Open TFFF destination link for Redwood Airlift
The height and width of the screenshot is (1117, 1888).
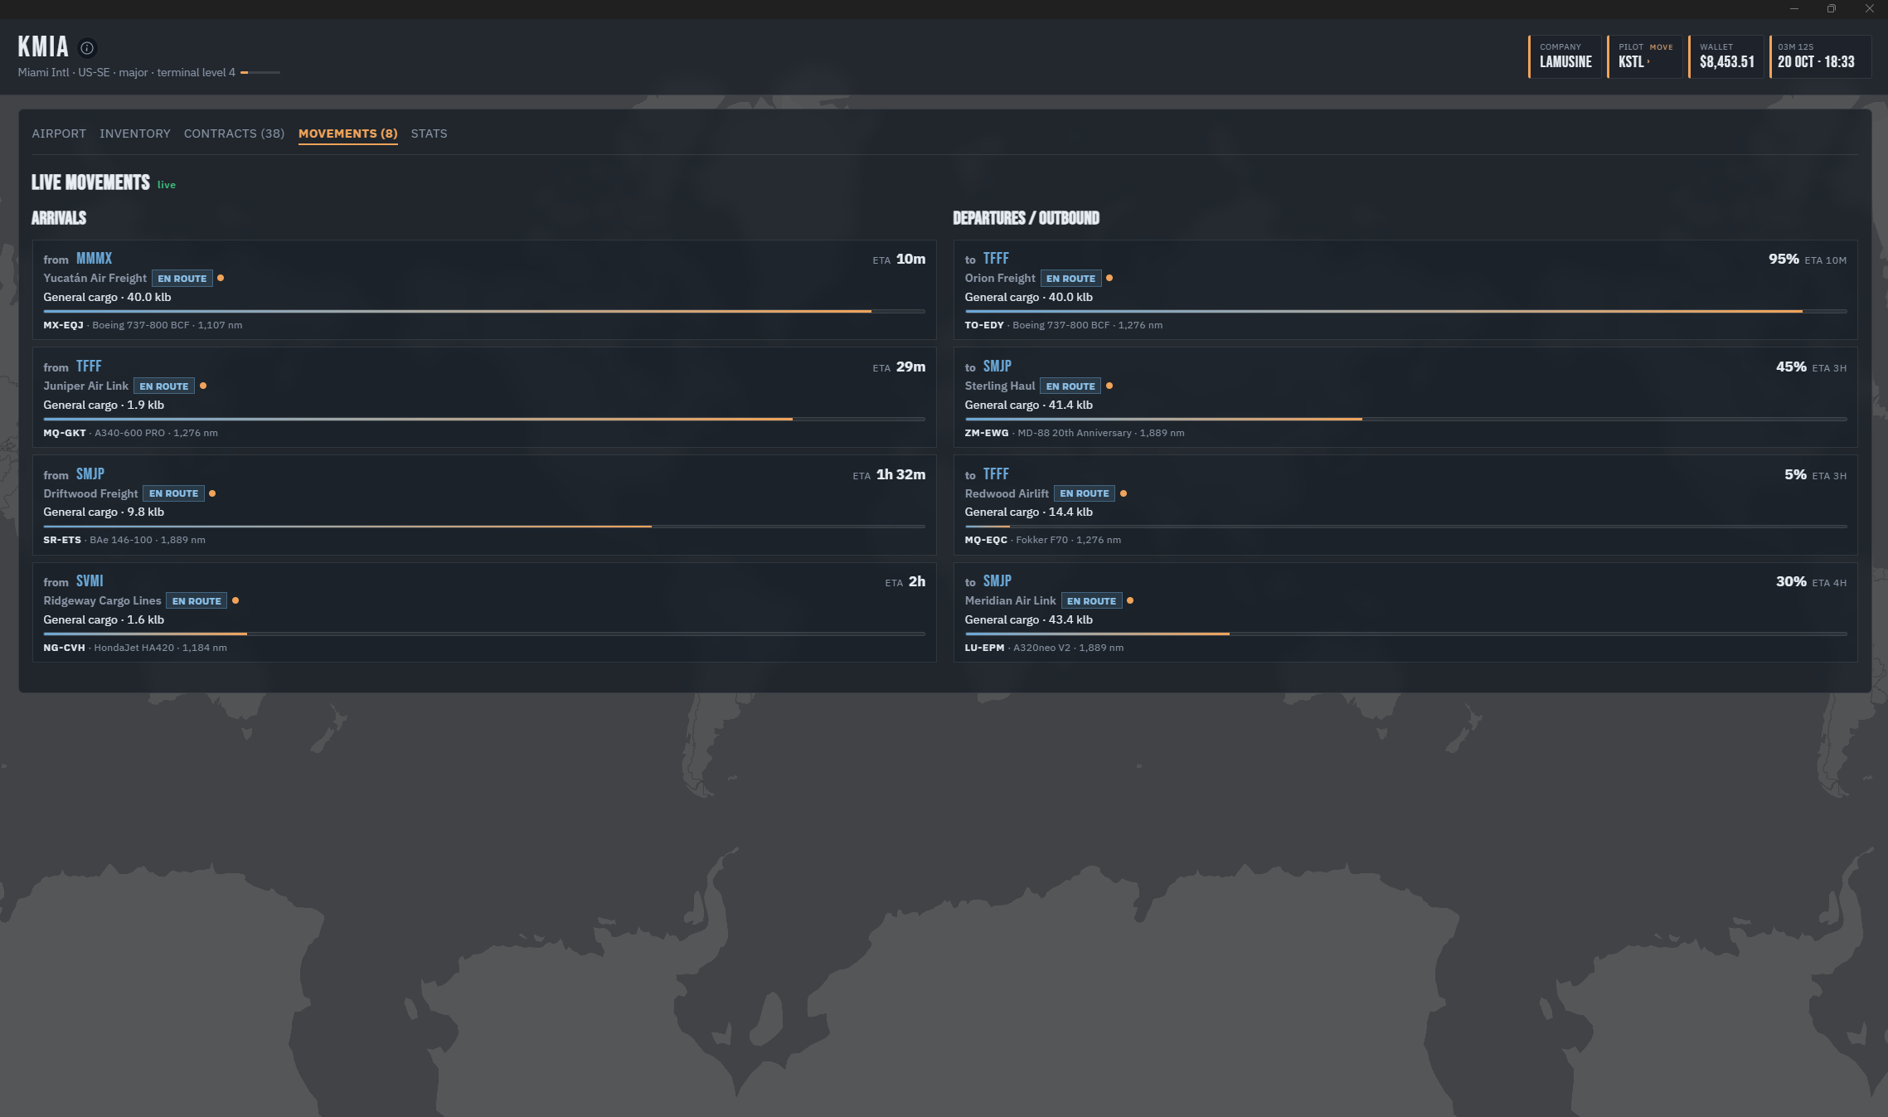pyautogui.click(x=996, y=474)
